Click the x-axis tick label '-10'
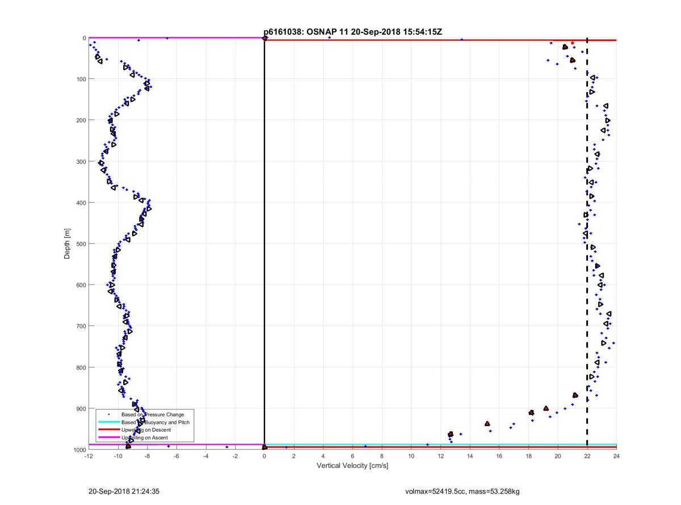The image size is (681, 505). point(118,456)
